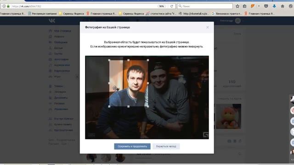Open the downloads arrow icon
This screenshot has height=165, width=294.
point(274,6)
